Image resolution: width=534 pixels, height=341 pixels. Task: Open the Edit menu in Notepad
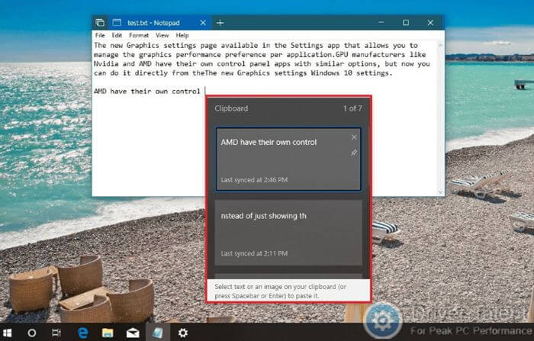(x=117, y=35)
